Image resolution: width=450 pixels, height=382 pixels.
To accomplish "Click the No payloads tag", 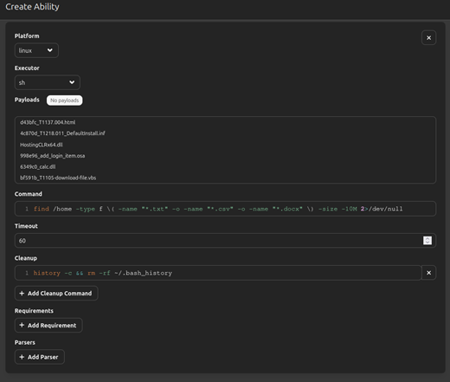I will pyautogui.click(x=65, y=100).
